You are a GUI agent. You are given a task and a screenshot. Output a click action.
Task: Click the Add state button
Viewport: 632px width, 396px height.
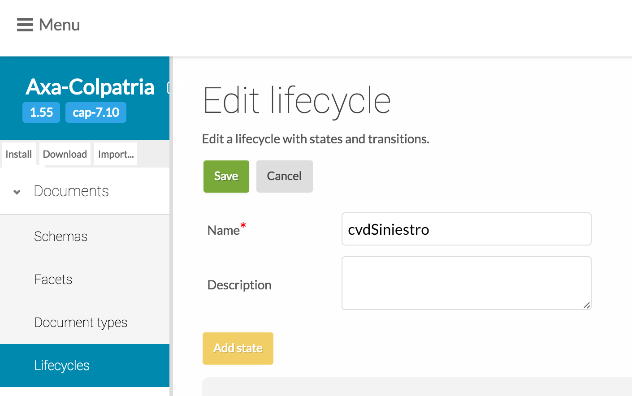pos(238,349)
